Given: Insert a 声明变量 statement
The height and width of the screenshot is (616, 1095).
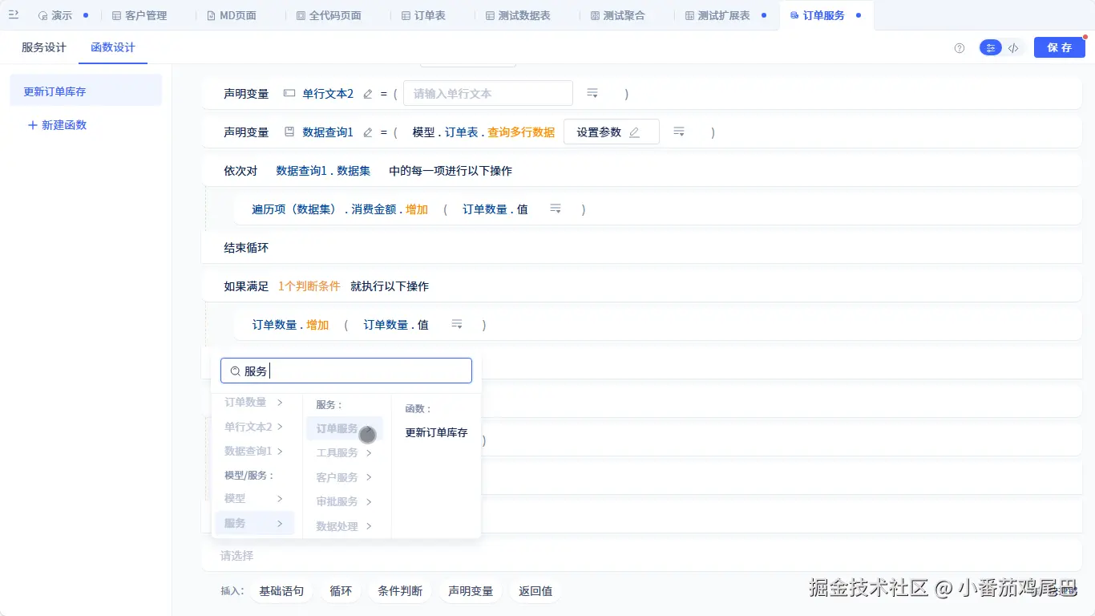Looking at the screenshot, I should coord(471,591).
